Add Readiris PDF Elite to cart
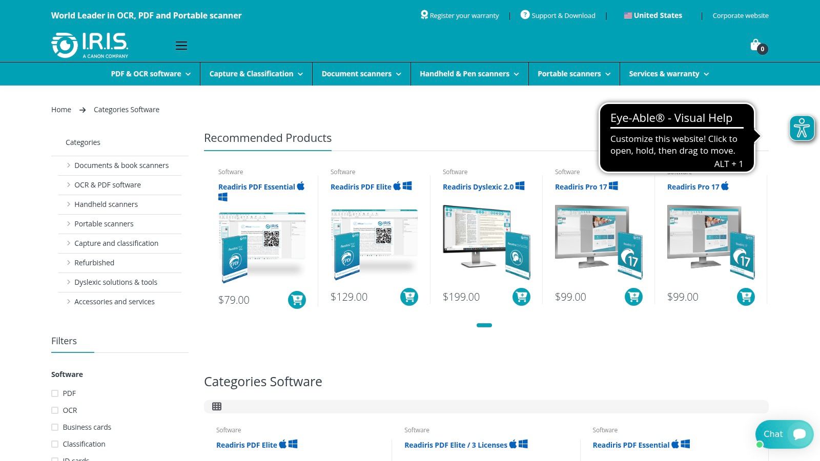 point(409,297)
